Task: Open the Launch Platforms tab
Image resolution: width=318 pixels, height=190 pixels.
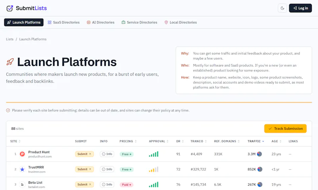Action: tap(24, 22)
